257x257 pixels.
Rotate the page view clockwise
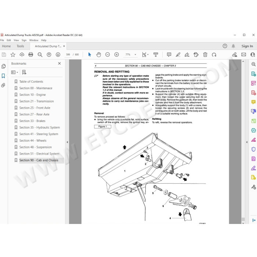(x=214, y=55)
